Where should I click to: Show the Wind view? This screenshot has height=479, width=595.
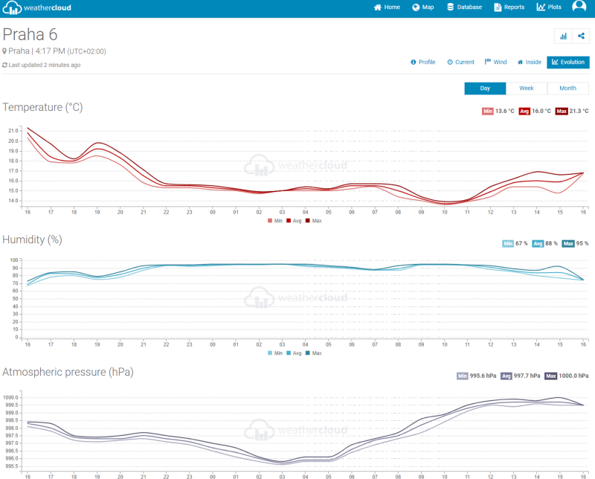(495, 62)
